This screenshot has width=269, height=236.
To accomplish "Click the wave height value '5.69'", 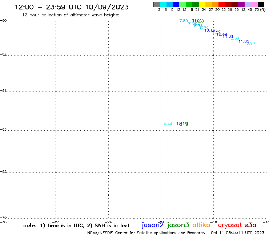I will click(235, 38).
